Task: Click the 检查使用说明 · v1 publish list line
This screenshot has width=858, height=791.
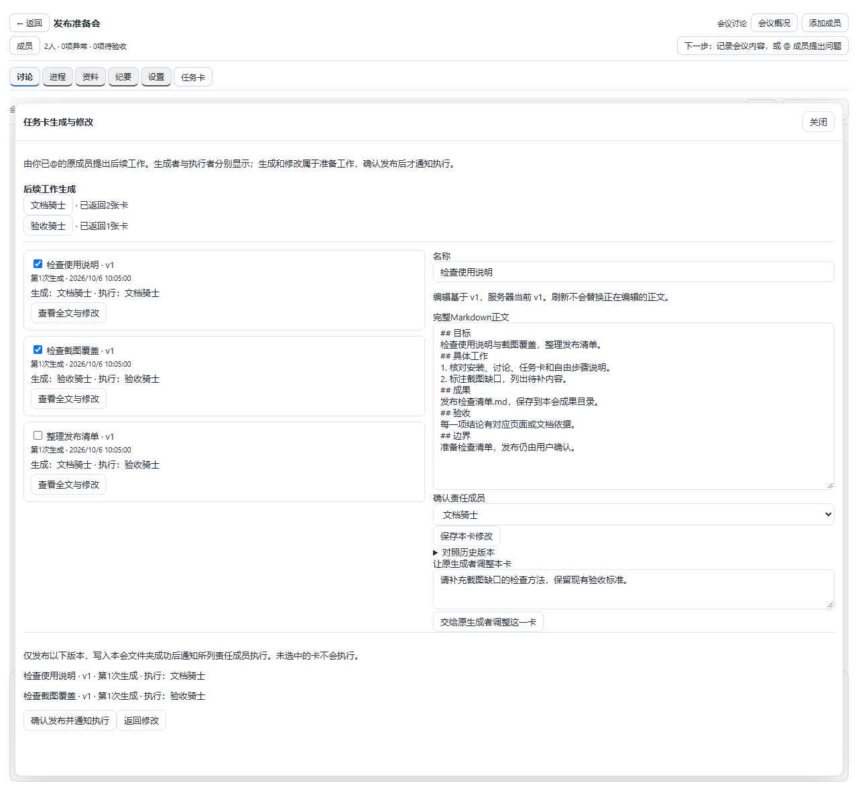Action: point(114,676)
